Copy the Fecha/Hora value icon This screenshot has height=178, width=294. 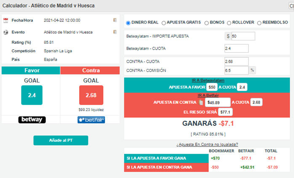[115, 20]
